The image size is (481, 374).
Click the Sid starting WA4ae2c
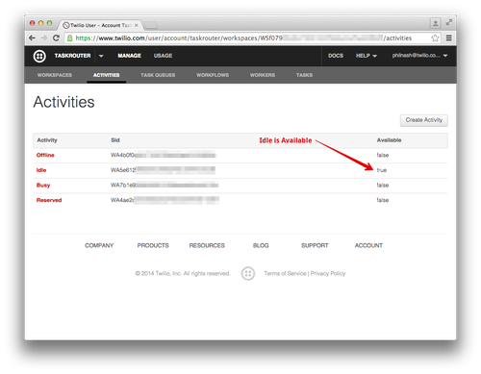(165, 200)
